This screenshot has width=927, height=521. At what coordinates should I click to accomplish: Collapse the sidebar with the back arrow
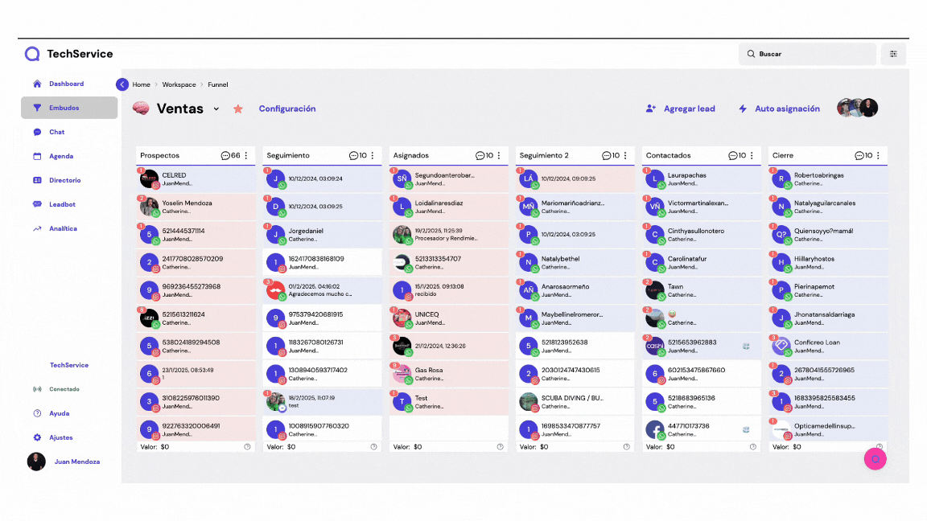(122, 84)
